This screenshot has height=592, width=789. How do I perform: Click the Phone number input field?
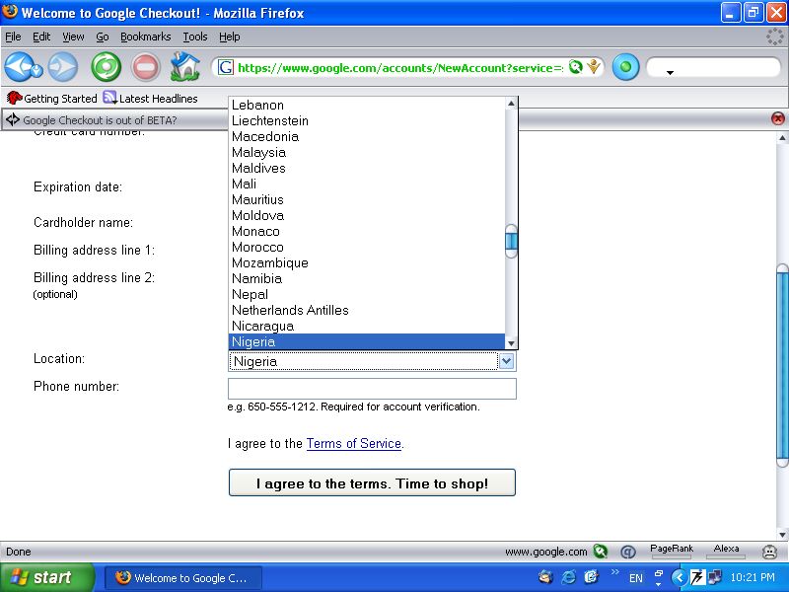point(372,388)
